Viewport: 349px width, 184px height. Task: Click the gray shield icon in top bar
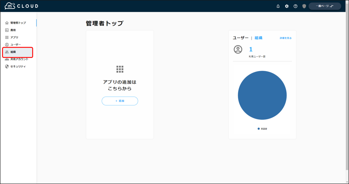click(304, 6)
